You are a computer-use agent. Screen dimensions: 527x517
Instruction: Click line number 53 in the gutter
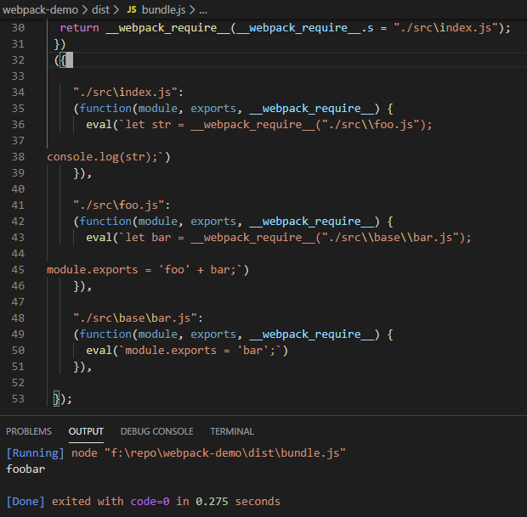18,398
